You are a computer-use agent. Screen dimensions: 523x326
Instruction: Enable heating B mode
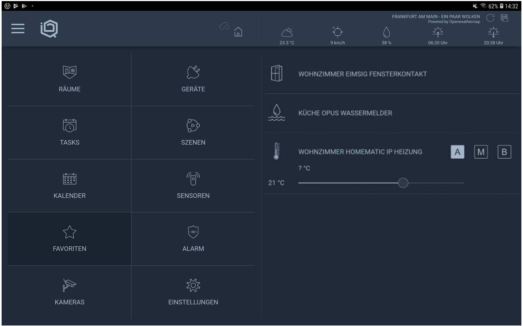[504, 152]
